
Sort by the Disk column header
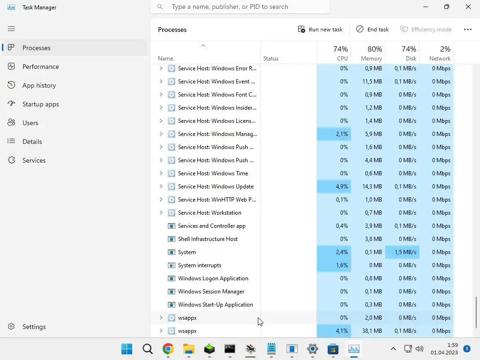coord(403,52)
